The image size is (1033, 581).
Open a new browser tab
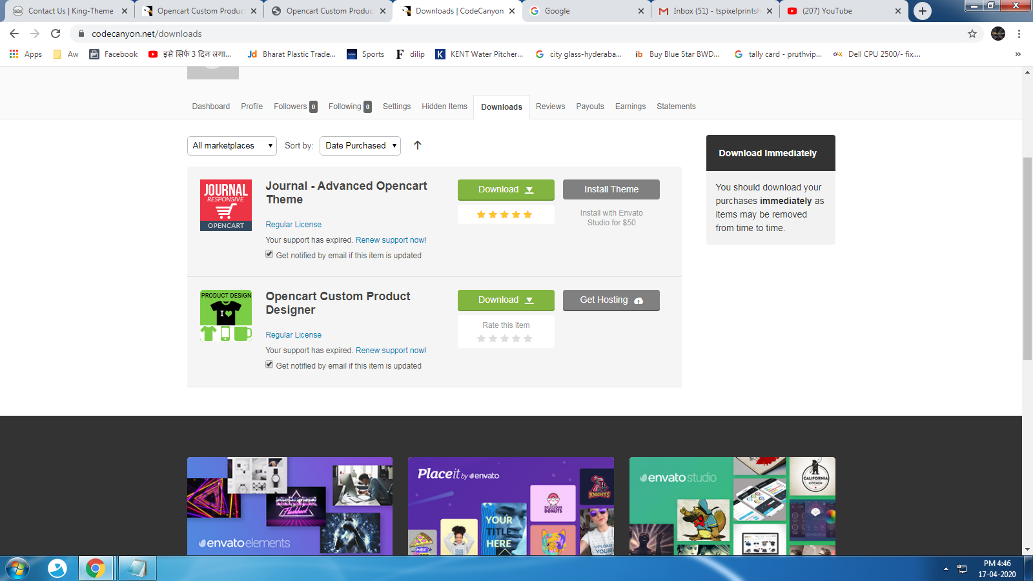tap(923, 11)
